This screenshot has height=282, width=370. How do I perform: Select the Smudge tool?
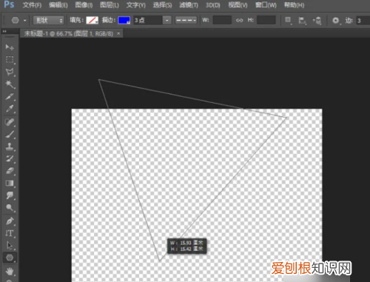10,195
